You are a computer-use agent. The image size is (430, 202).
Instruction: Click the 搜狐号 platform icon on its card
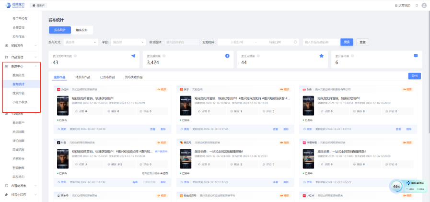point(181,143)
